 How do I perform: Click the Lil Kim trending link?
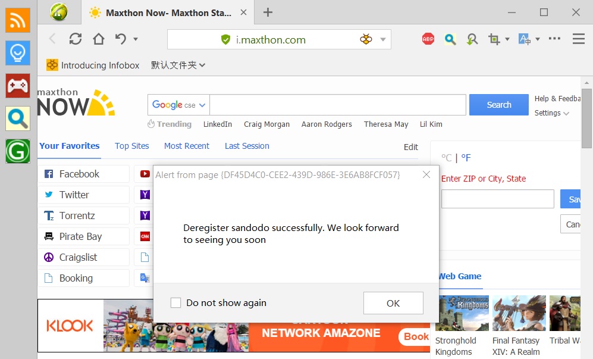pos(431,124)
